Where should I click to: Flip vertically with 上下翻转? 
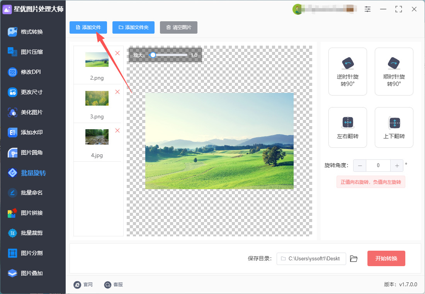pos(394,128)
